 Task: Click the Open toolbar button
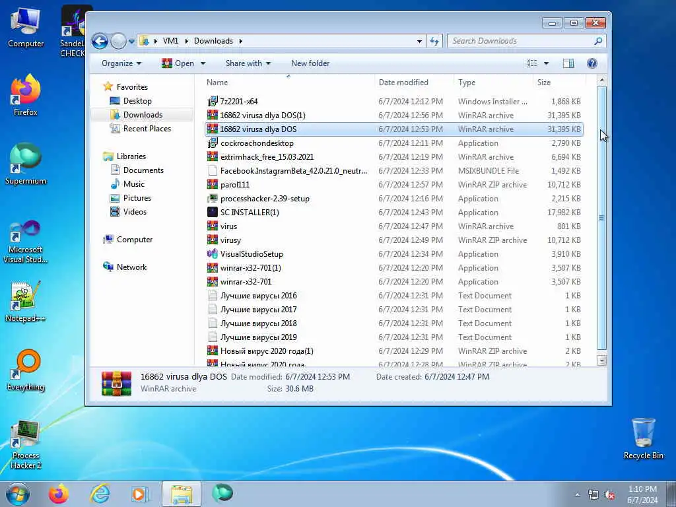tap(178, 63)
